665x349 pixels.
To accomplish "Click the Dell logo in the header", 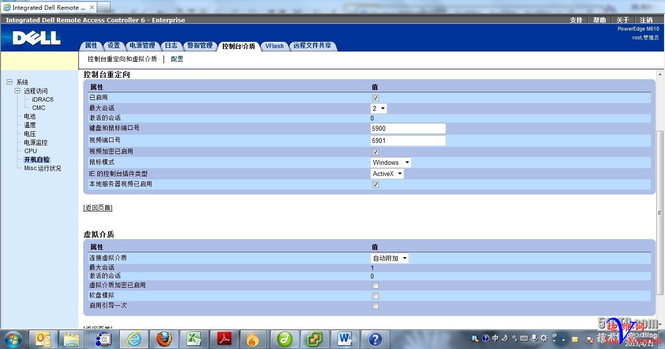I will click(x=37, y=38).
